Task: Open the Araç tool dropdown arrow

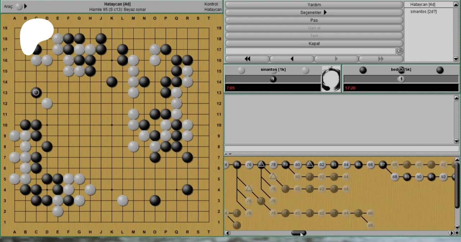Action: [x=26, y=6]
